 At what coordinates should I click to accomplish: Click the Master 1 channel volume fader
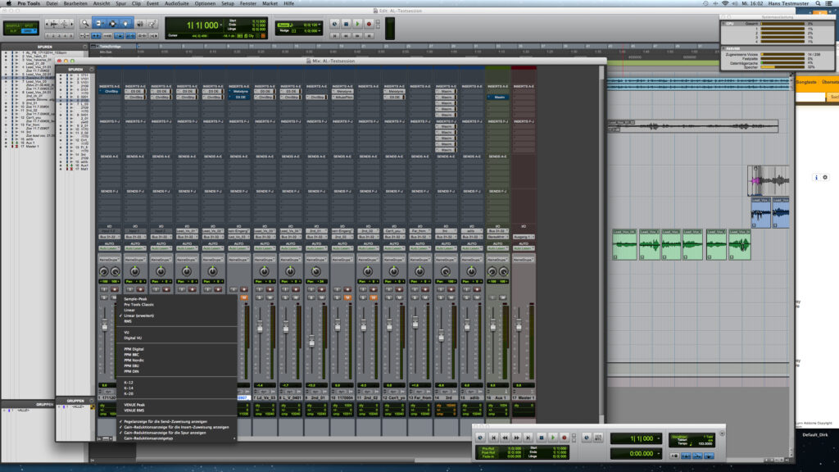[519, 325]
